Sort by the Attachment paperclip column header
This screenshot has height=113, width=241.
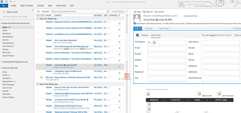pyautogui.click(x=44, y=15)
